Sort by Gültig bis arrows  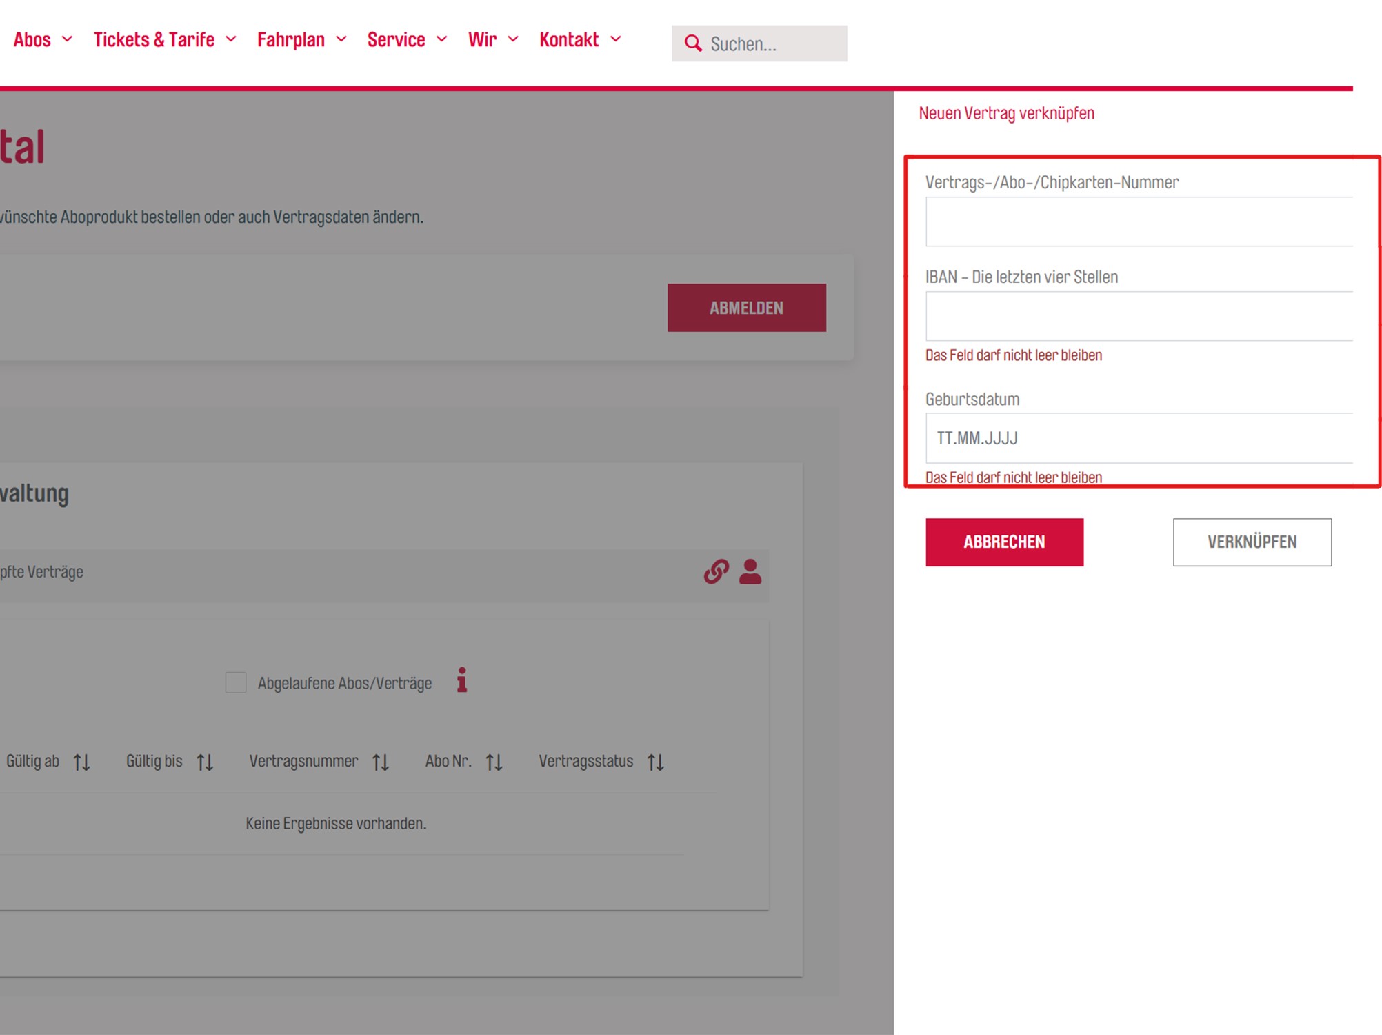coord(205,762)
